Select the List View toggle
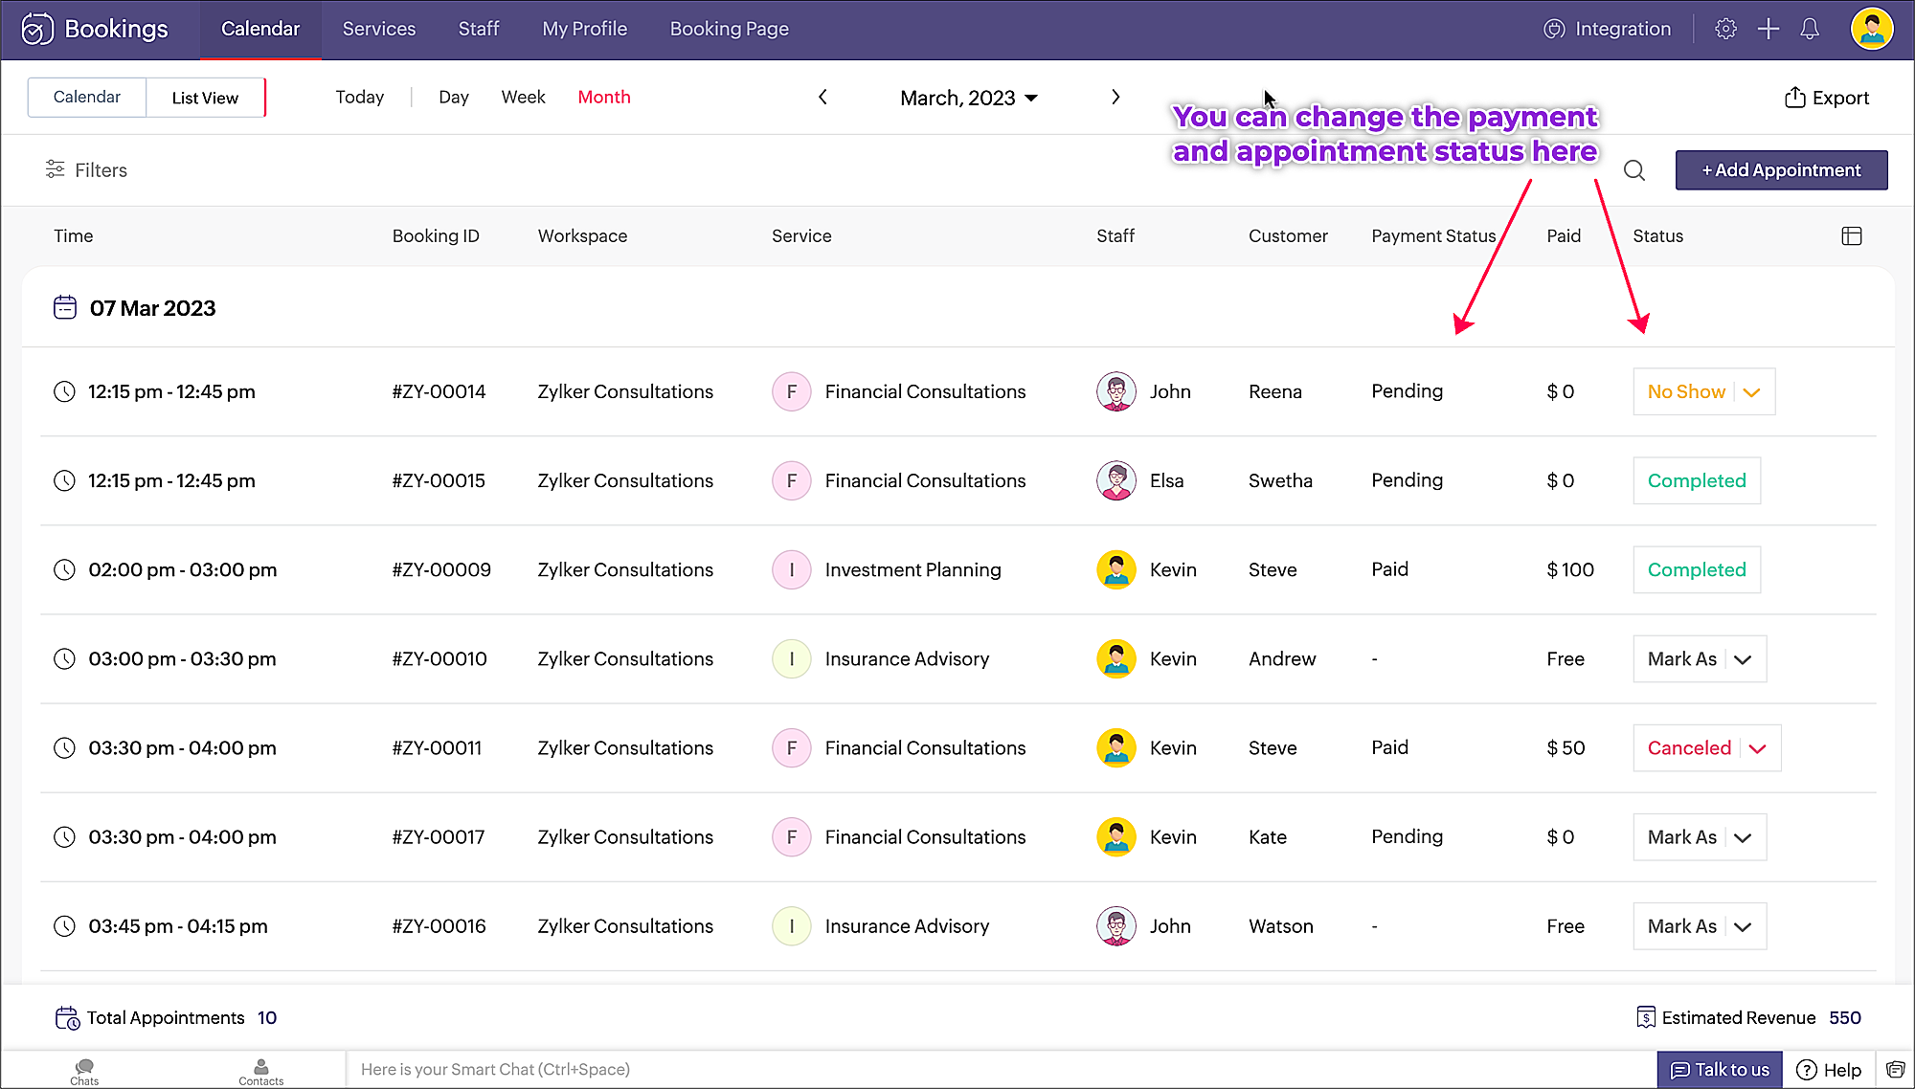Image resolution: width=1915 pixels, height=1089 pixels. [205, 98]
